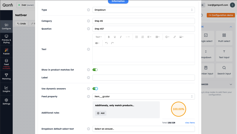Image resolution: width=237 pixels, height=134 pixels.
Task: Open the Configure sidebar section
Action: coord(6,27)
